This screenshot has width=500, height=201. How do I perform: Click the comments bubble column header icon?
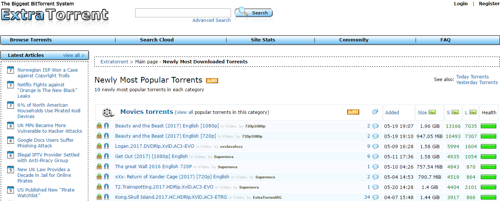coord(375,112)
